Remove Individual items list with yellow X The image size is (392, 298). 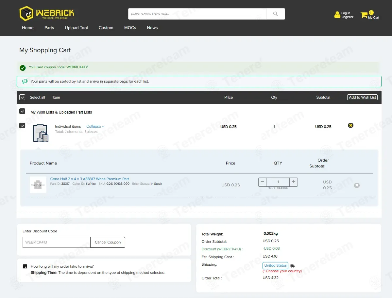[350, 125]
